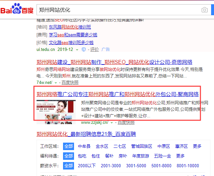Filter work area by 管城回族区
The width and height of the screenshot is (214, 176).
click(142, 146)
